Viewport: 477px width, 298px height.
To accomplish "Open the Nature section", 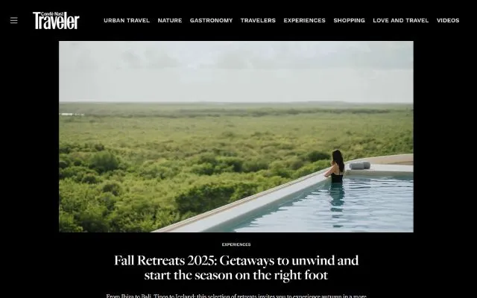I will tap(170, 20).
